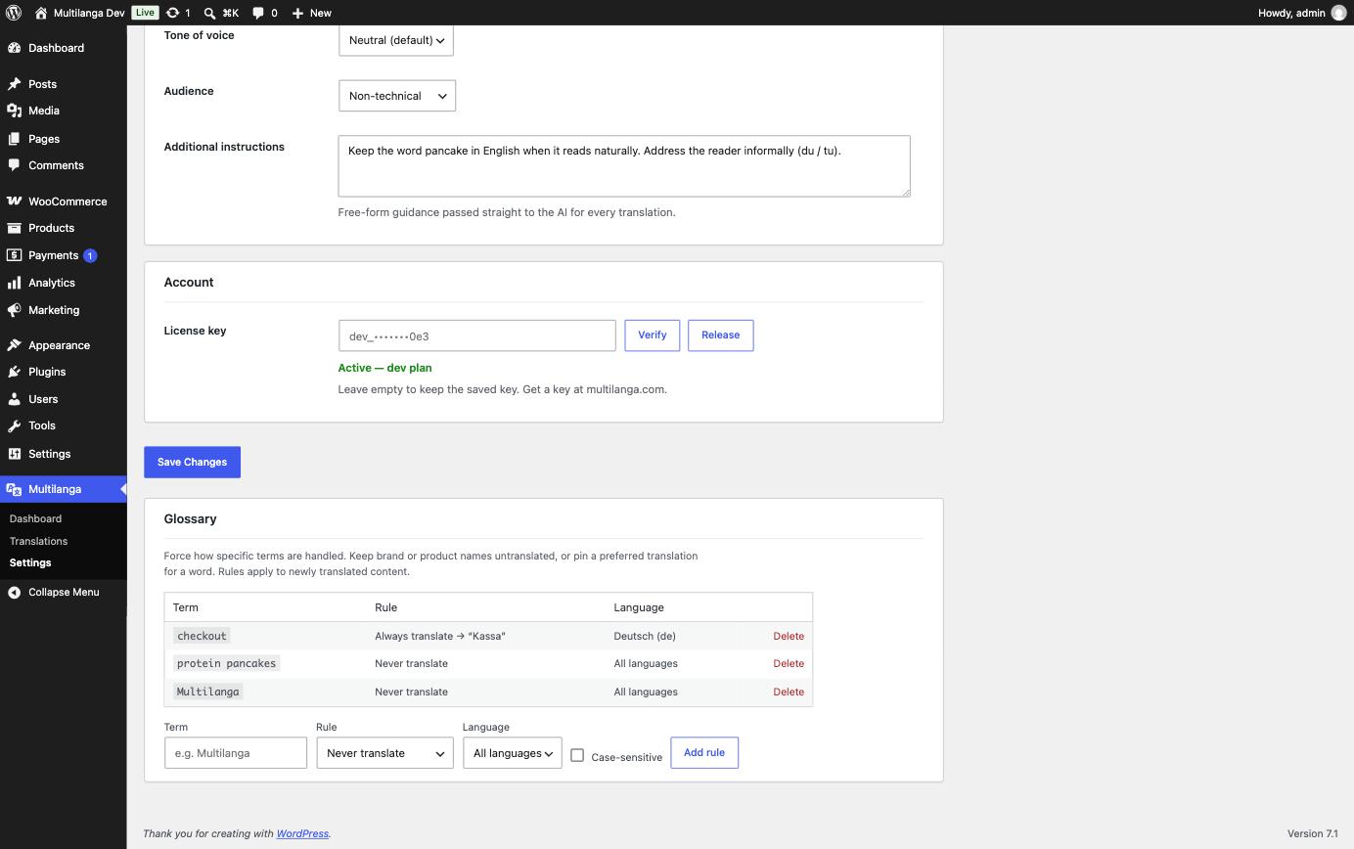The width and height of the screenshot is (1354, 849).
Task: Open the Appearance menu
Action: click(64, 345)
